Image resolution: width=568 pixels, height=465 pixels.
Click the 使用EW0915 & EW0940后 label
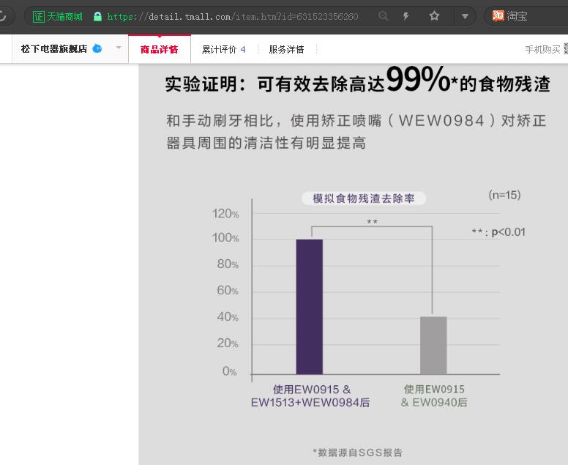click(x=434, y=395)
